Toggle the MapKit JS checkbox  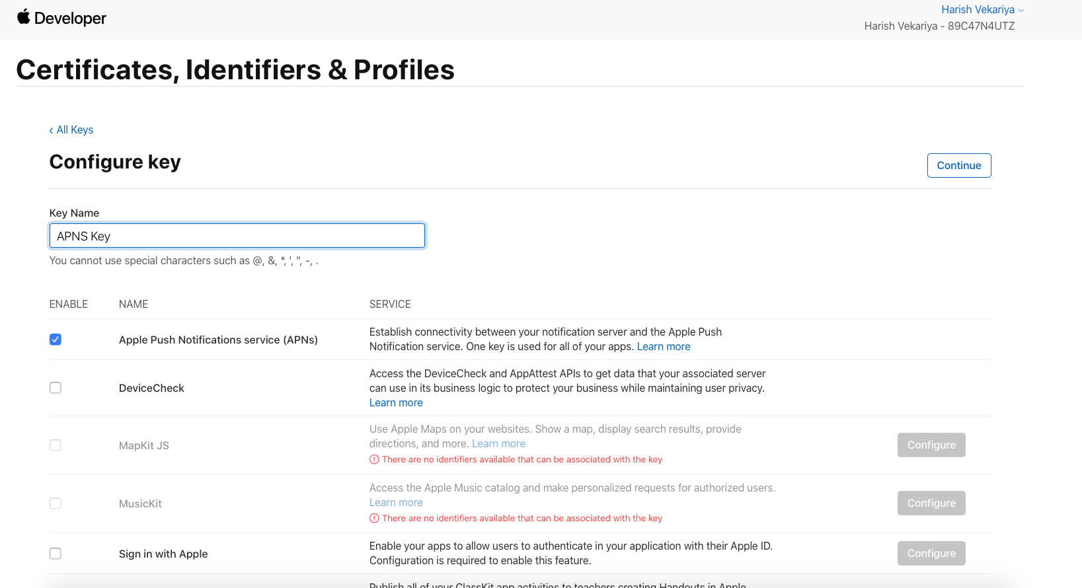click(x=56, y=445)
